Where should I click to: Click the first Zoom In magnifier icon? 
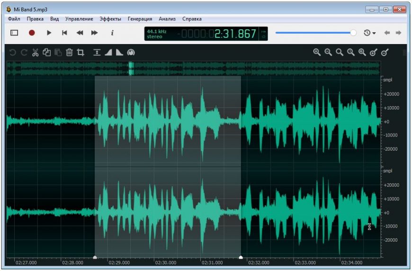317,53
